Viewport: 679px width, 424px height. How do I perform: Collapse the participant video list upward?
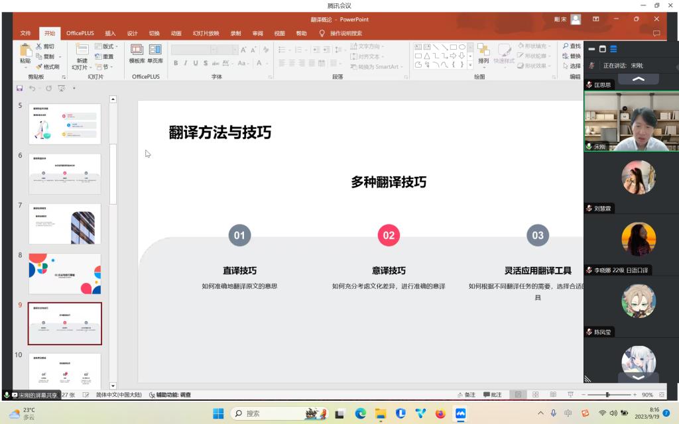point(638,79)
